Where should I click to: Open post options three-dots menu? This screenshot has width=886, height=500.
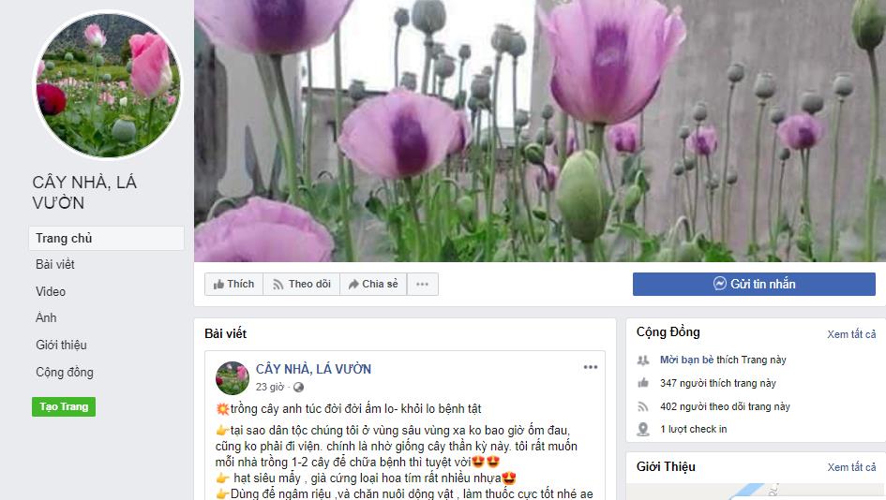click(x=591, y=367)
